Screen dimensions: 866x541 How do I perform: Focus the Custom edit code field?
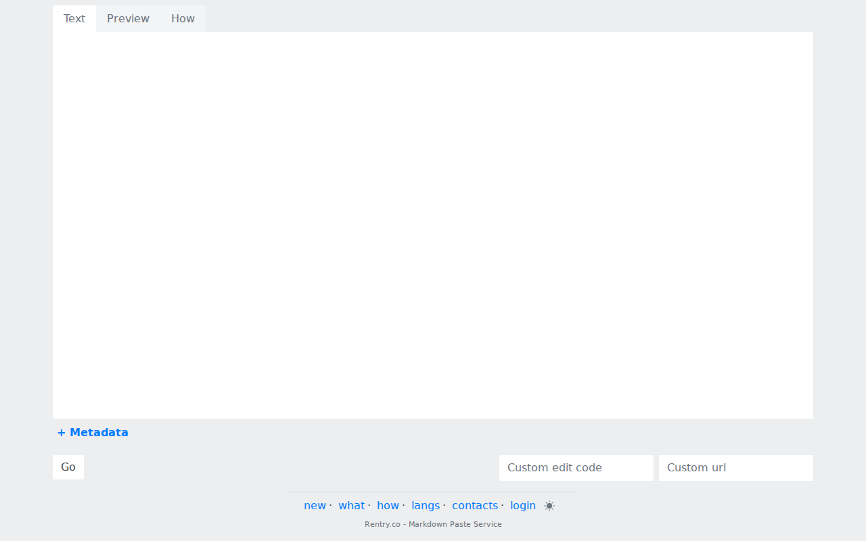[576, 468]
